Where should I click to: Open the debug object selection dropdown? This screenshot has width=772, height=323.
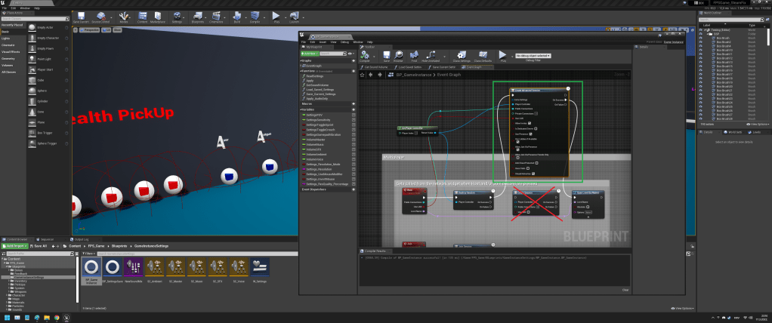tap(532, 56)
